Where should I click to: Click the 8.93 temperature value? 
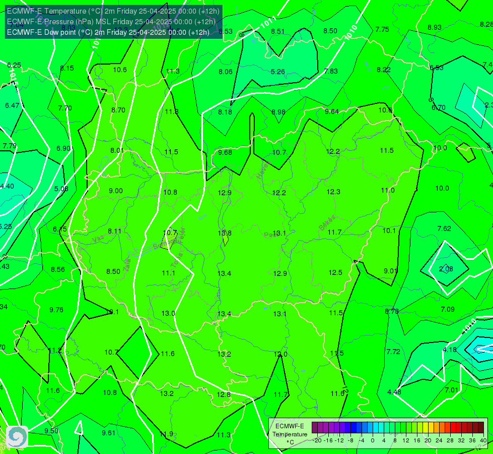point(435,27)
